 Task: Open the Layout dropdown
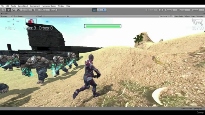pos(198,10)
